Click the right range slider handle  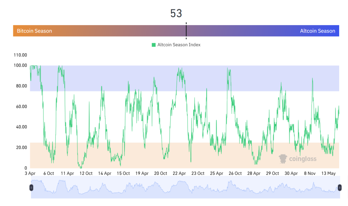339,187
